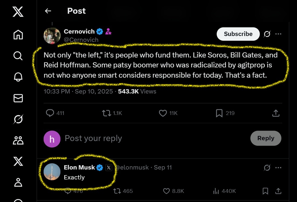Image resolution: width=297 pixels, height=202 pixels.
Task: Share Cernovich's post via share icon
Action: pyautogui.click(x=275, y=113)
